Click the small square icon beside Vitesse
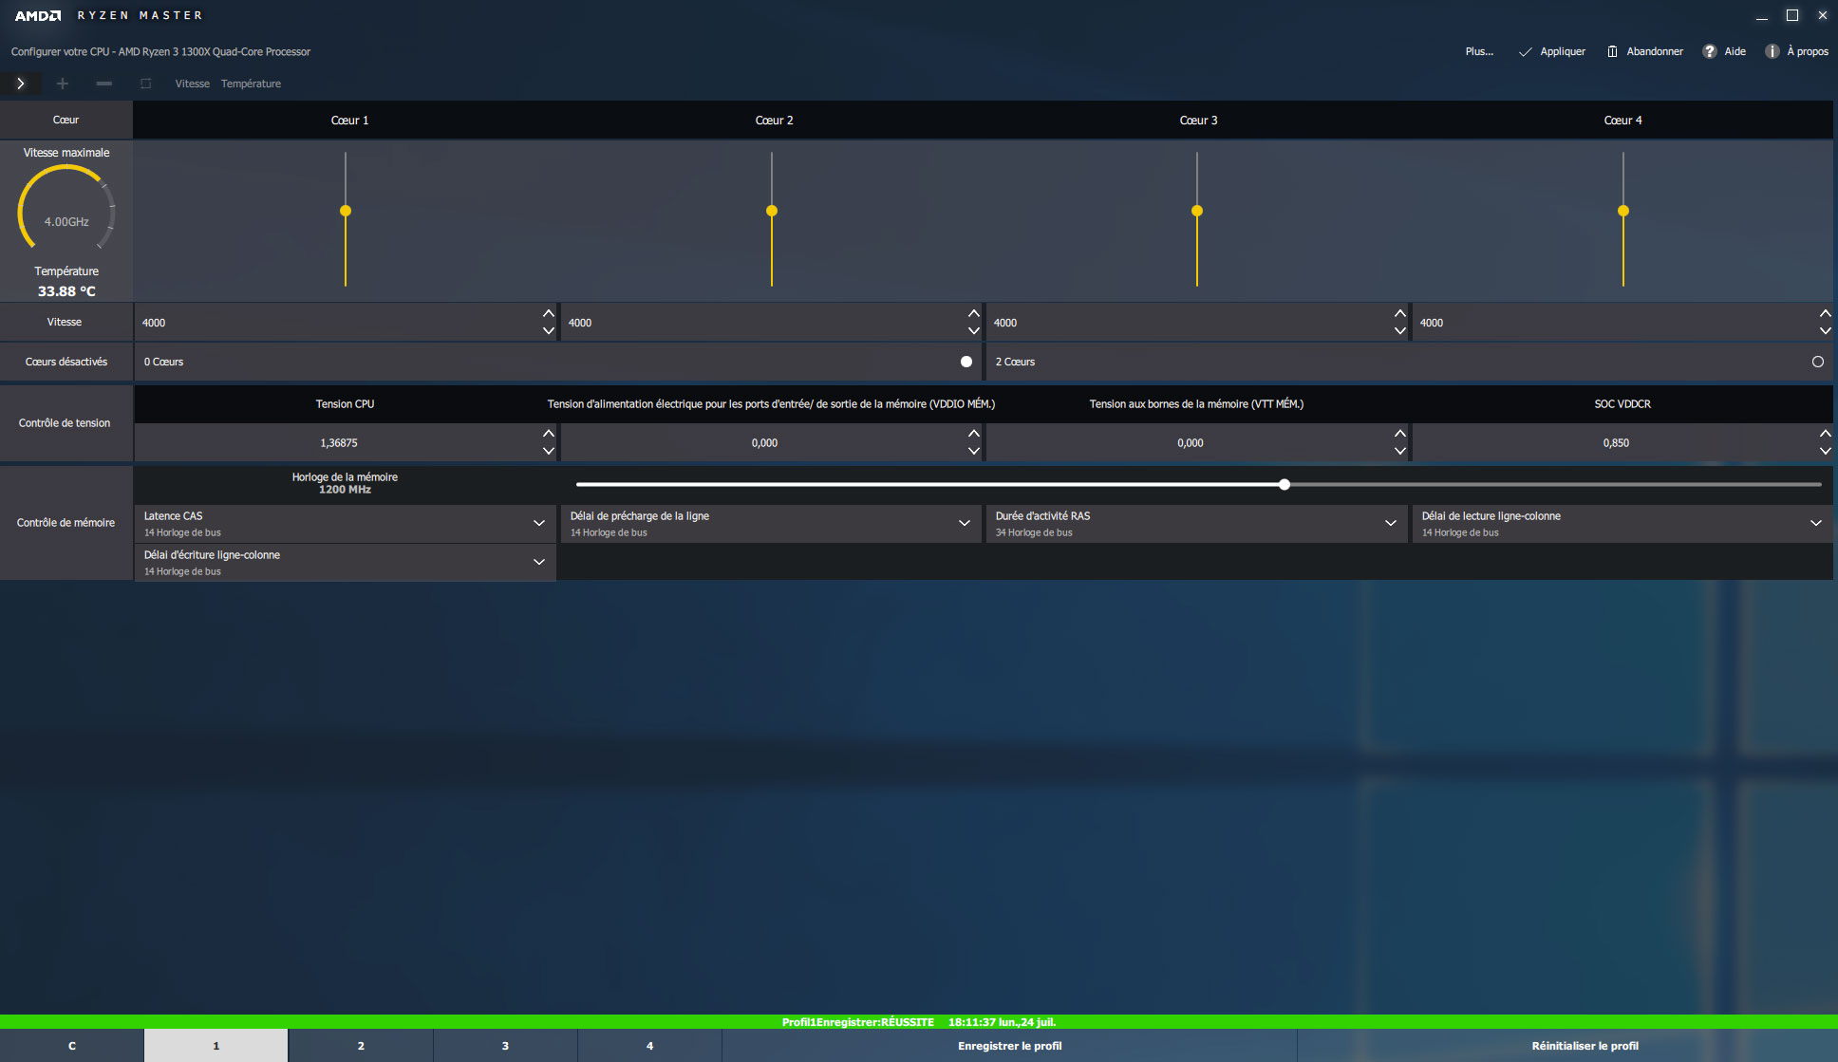This screenshot has height=1062, width=1838. point(145,84)
